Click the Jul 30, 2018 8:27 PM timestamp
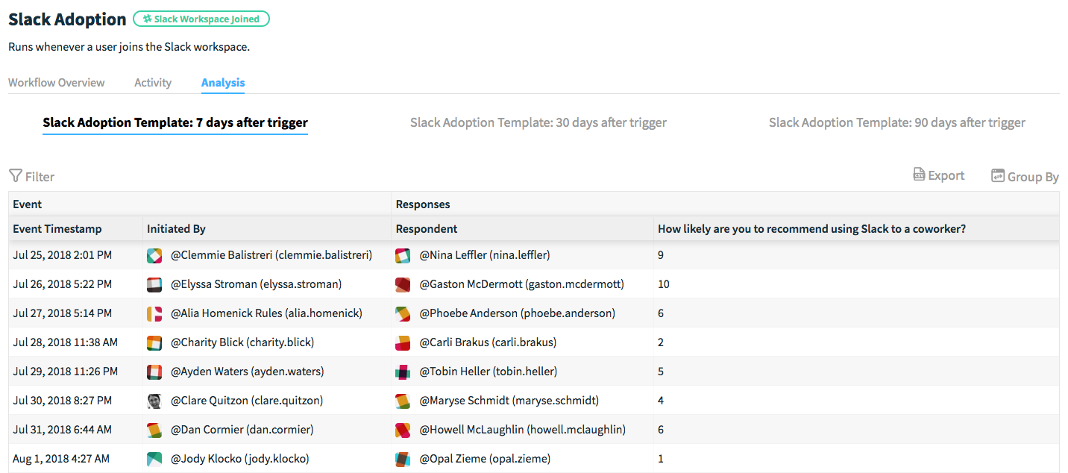Image resolution: width=1068 pixels, height=473 pixels. pyautogui.click(x=63, y=401)
